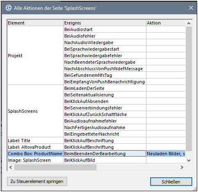The height and width of the screenshot is (192, 198).
Task: Select the 'Combo Box: ProductName' row
Action: coord(96,154)
